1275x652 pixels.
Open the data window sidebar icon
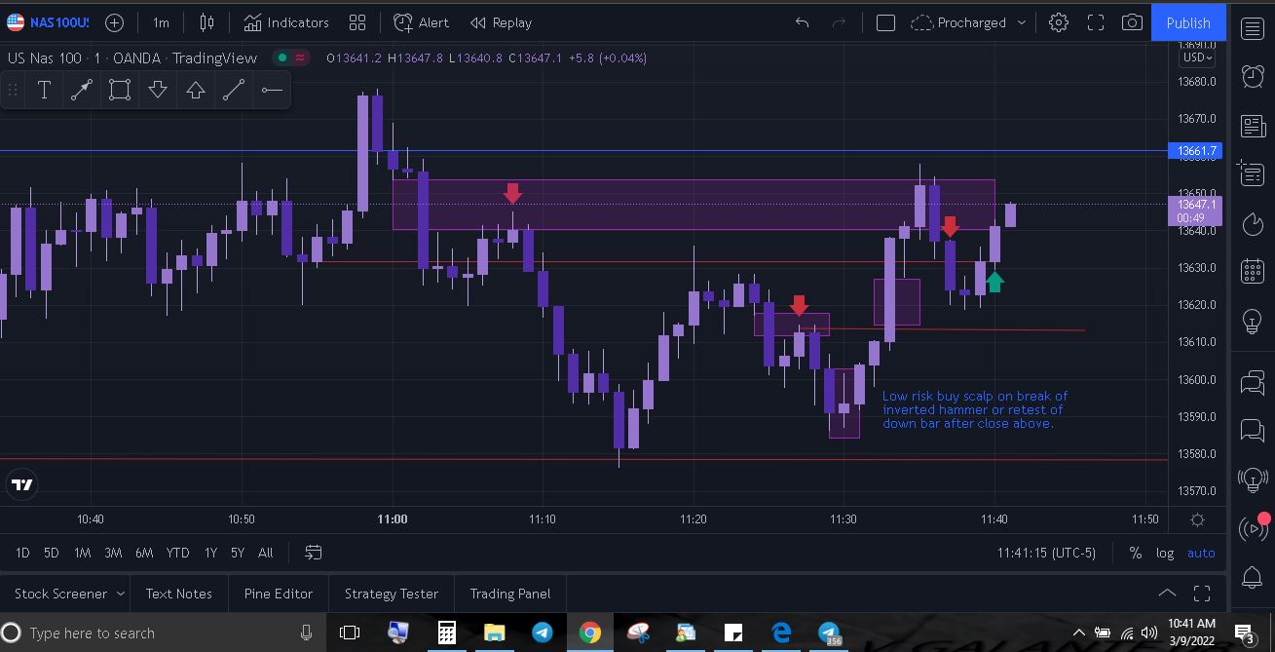pyautogui.click(x=1253, y=173)
